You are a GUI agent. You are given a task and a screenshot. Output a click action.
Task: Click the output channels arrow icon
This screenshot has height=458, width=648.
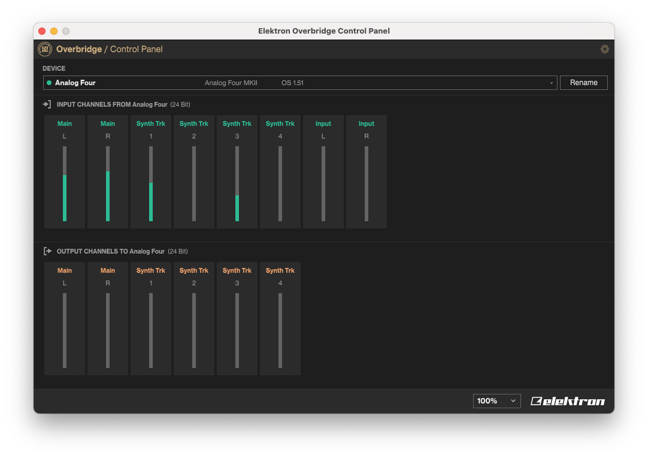(x=47, y=251)
